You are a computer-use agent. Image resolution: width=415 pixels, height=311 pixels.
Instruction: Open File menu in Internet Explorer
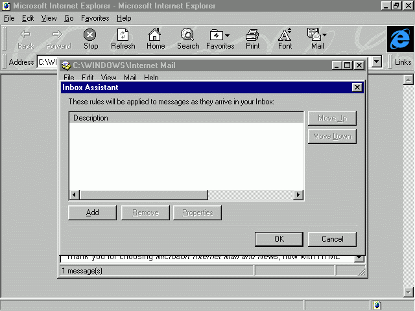coord(9,18)
